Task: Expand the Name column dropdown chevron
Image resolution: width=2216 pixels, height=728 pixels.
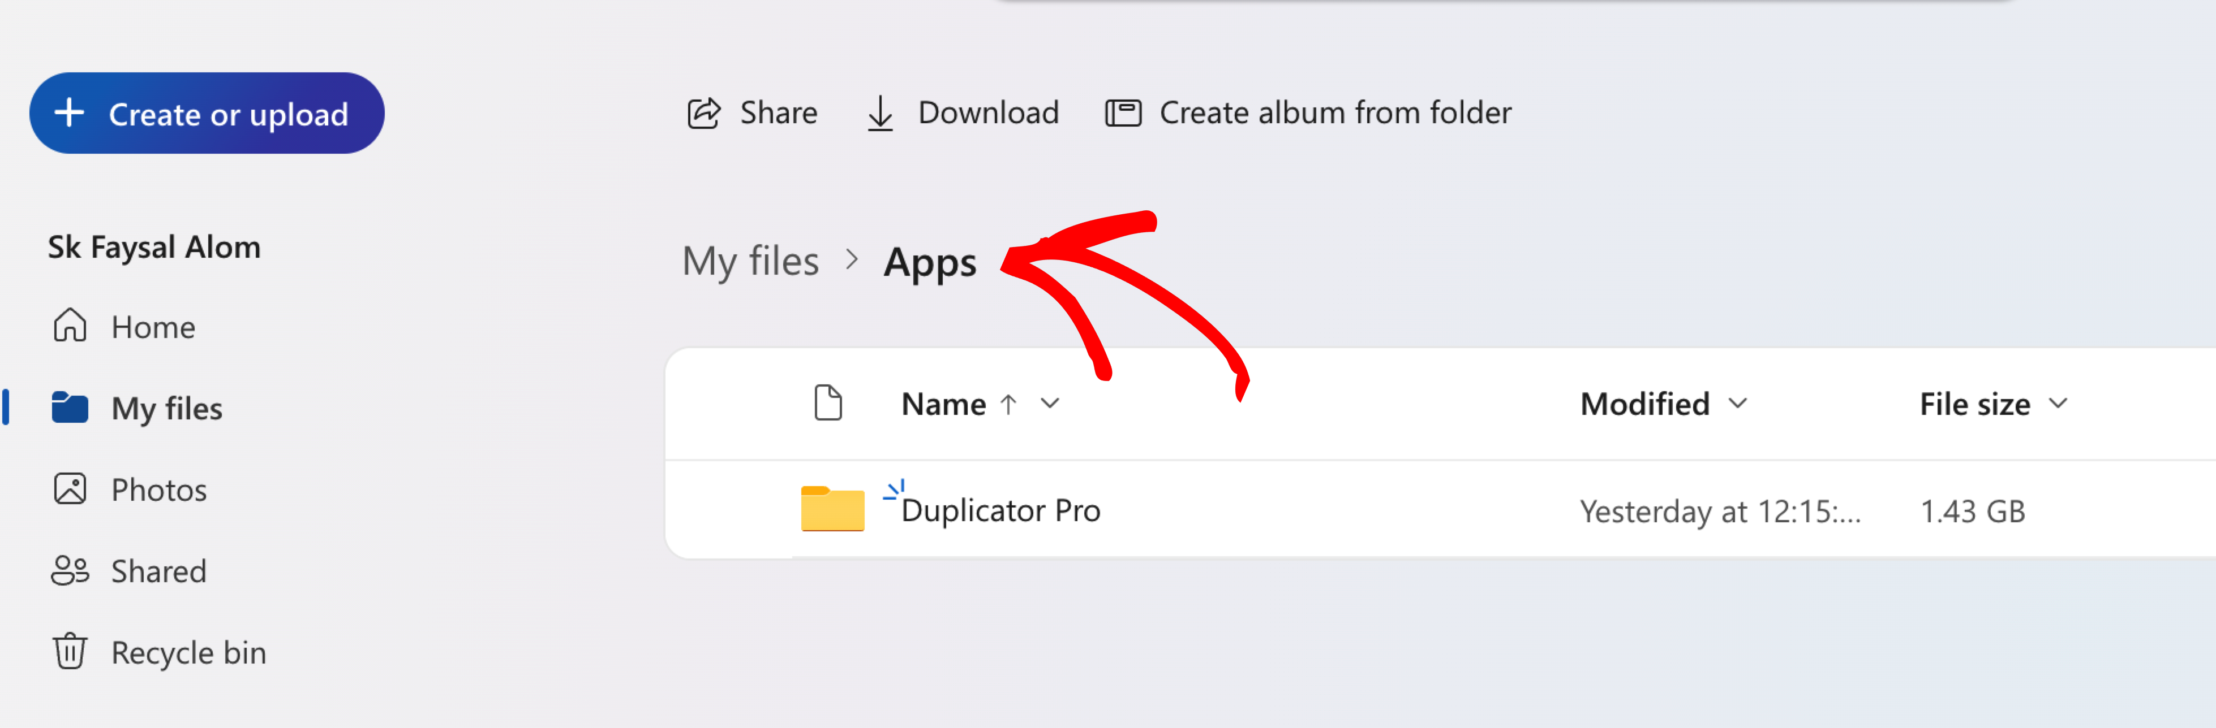Action: 1050,403
